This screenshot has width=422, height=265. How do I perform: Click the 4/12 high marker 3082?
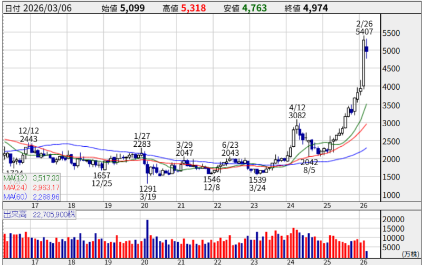298,115
